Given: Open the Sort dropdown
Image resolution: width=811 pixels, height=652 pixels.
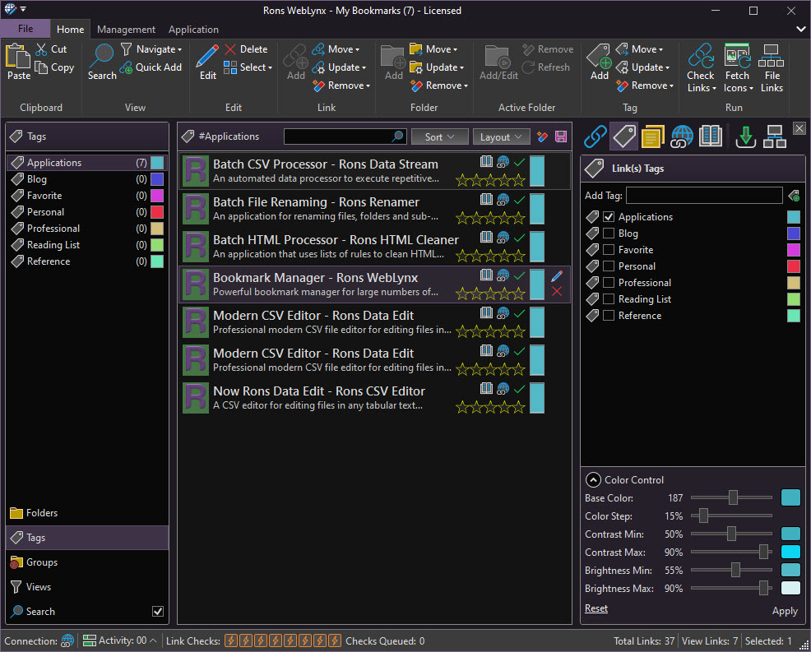Looking at the screenshot, I should coord(440,137).
